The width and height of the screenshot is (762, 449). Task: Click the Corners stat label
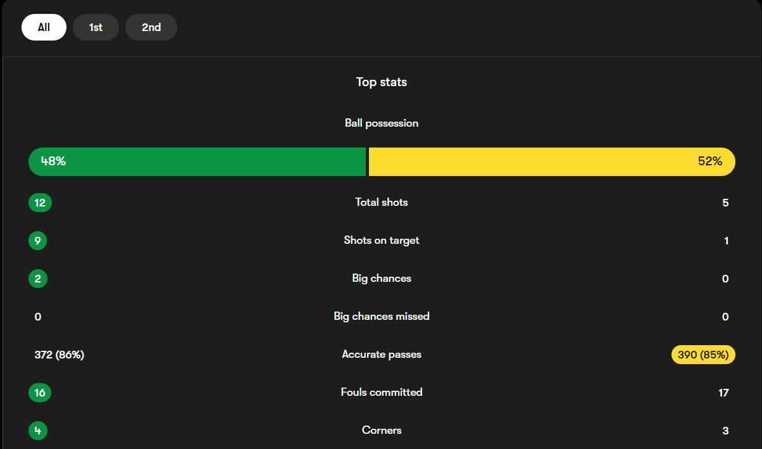382,430
